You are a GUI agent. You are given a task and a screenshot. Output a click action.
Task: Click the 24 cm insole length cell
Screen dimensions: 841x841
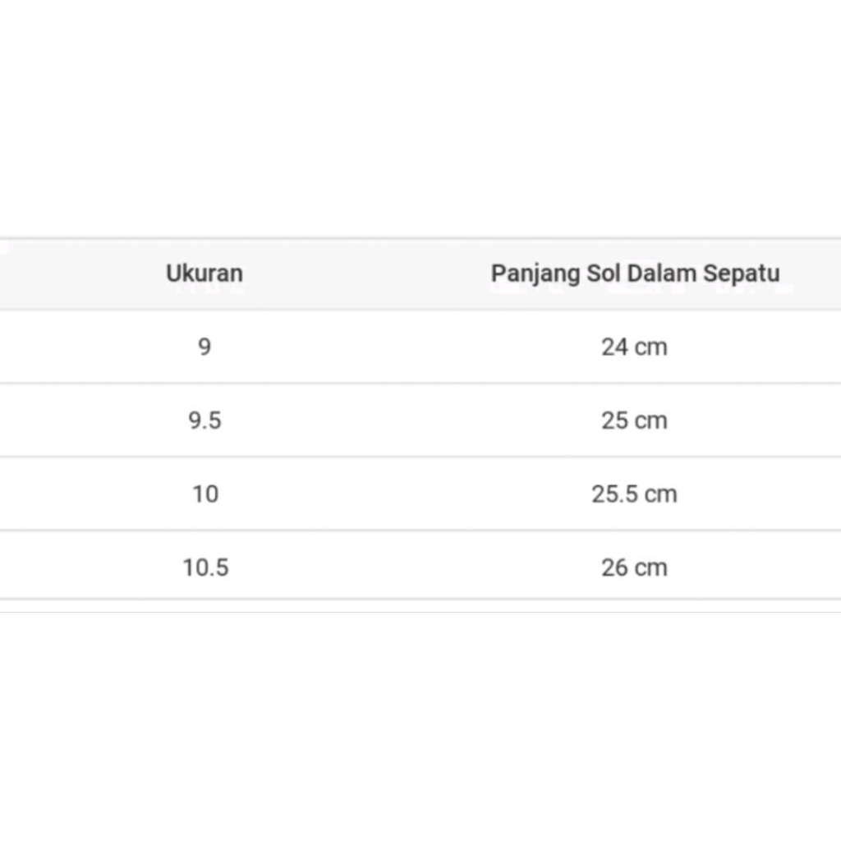[634, 347]
